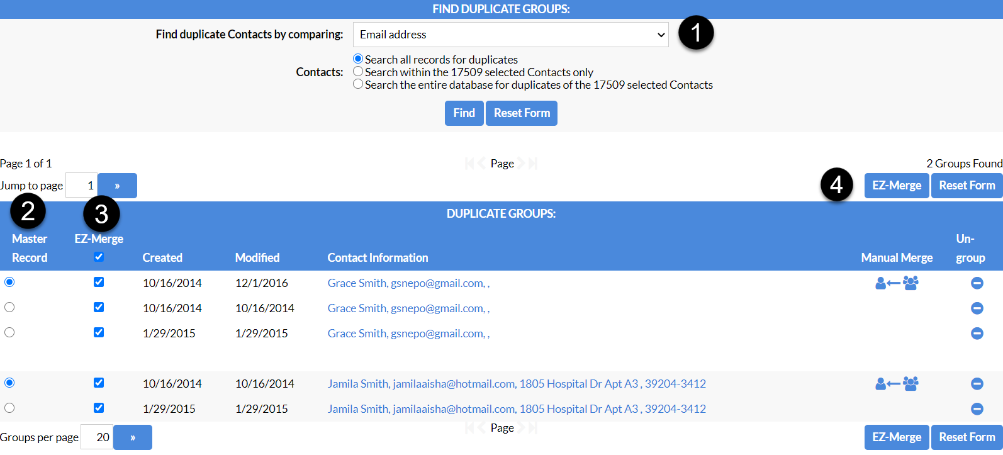Go to next page in bottom pager

pyautogui.click(x=521, y=428)
